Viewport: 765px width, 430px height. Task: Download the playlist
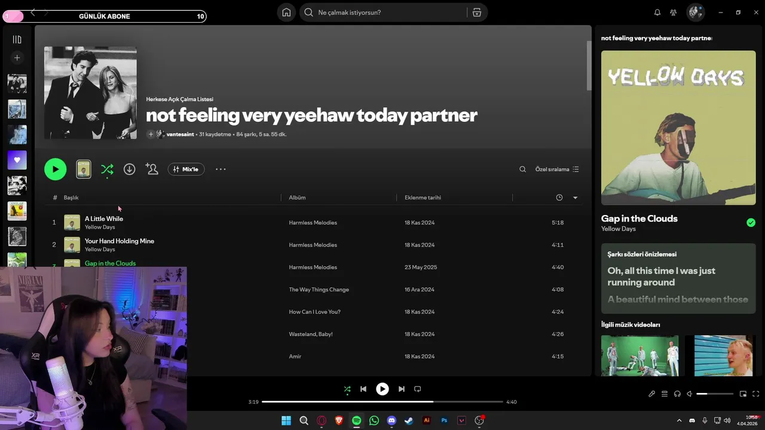(x=129, y=169)
